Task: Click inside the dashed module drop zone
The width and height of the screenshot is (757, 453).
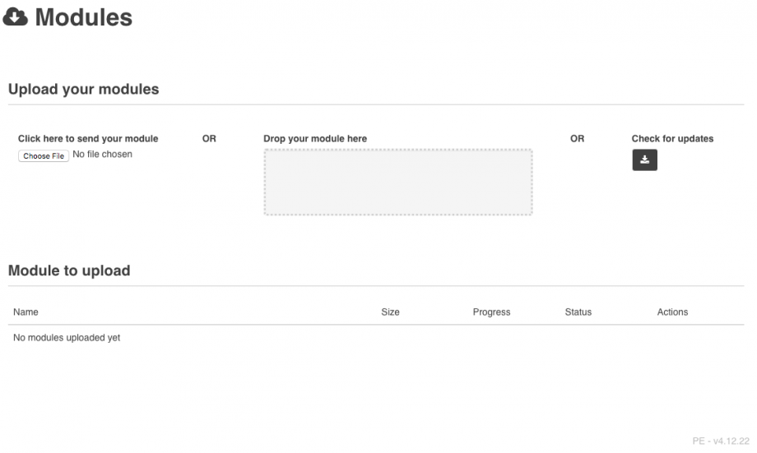Action: (397, 182)
